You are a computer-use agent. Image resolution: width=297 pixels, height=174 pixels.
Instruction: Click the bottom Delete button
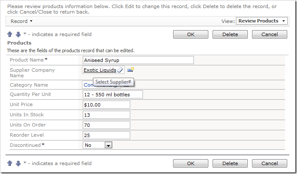coord(230,163)
